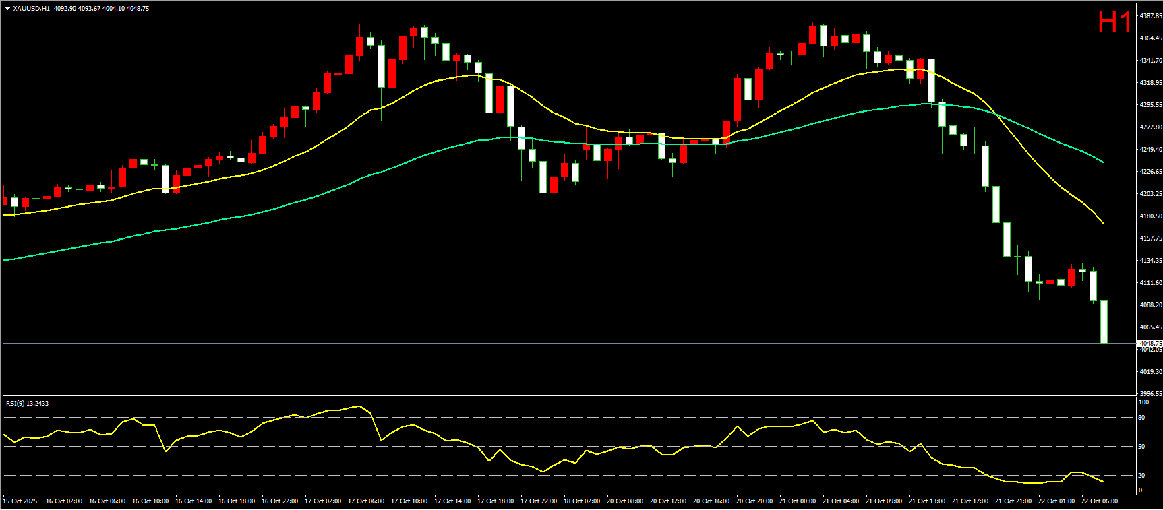Click the right end of the green moving average
Viewport: 1163px width, 510px height.
tap(1103, 162)
